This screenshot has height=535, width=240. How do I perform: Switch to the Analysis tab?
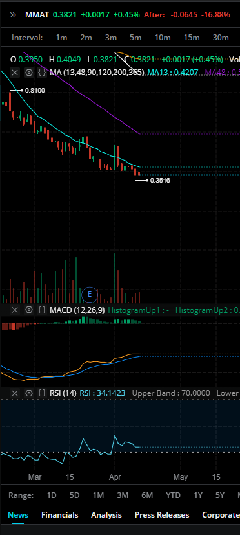click(x=106, y=515)
